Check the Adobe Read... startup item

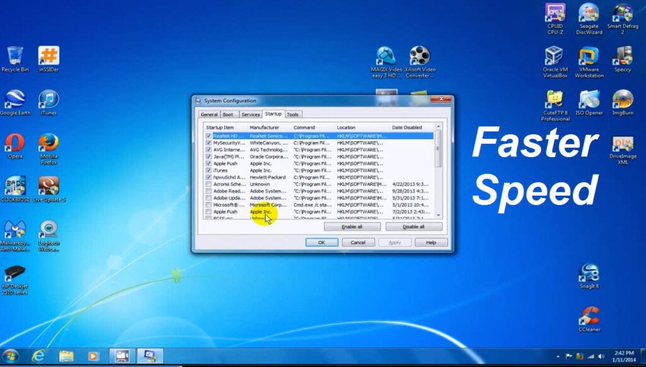pyautogui.click(x=208, y=191)
